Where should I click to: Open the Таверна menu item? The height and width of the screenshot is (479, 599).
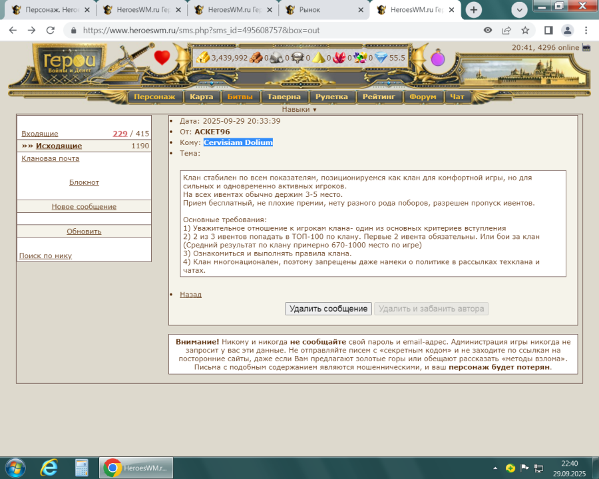(284, 96)
